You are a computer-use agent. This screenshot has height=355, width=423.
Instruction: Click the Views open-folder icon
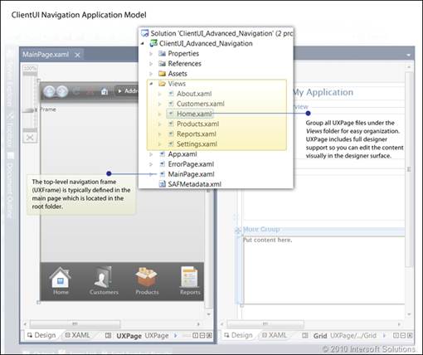click(162, 84)
